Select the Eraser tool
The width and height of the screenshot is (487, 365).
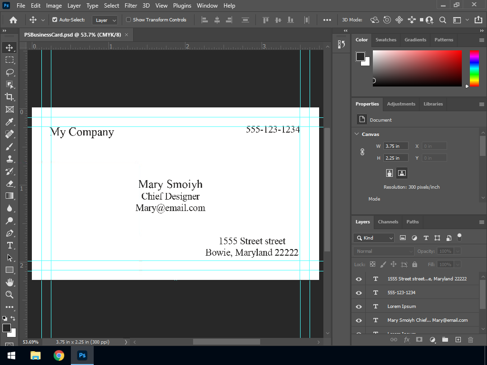9,183
